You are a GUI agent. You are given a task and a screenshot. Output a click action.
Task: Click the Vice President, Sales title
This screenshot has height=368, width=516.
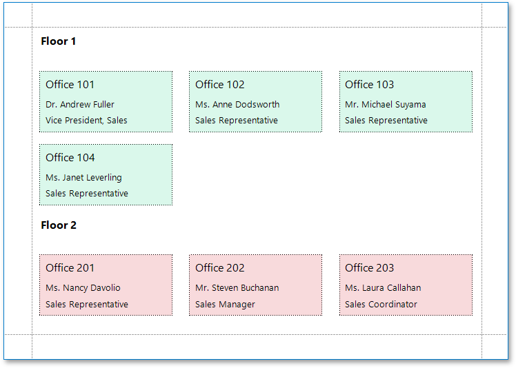[86, 121]
